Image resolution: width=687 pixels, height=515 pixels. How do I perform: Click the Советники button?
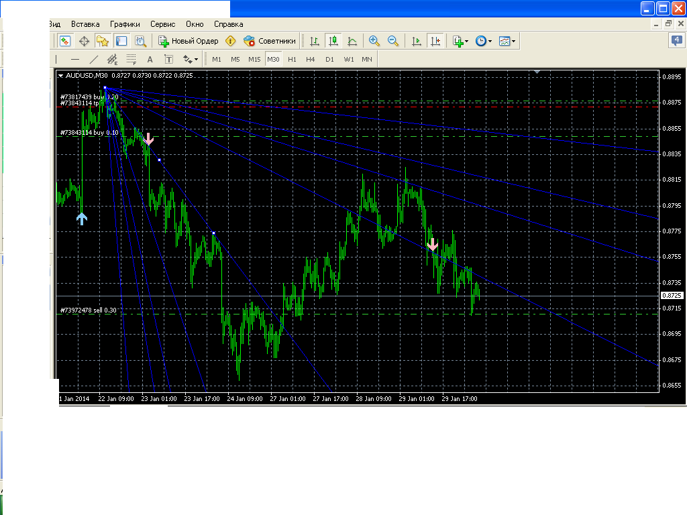270,41
